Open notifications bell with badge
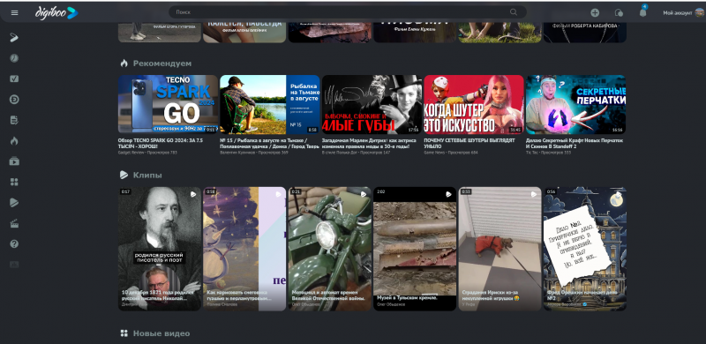This screenshot has height=344, width=706. coord(643,12)
